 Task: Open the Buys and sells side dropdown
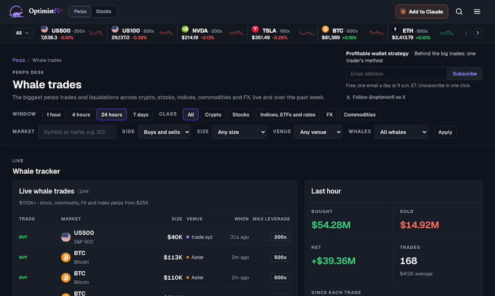point(164,132)
